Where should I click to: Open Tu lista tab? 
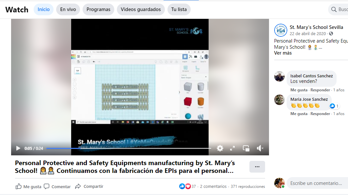coord(179,9)
